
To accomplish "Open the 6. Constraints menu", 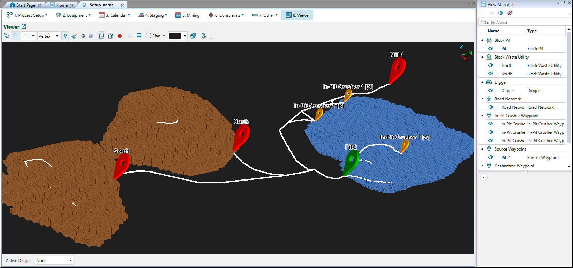I will (226, 15).
